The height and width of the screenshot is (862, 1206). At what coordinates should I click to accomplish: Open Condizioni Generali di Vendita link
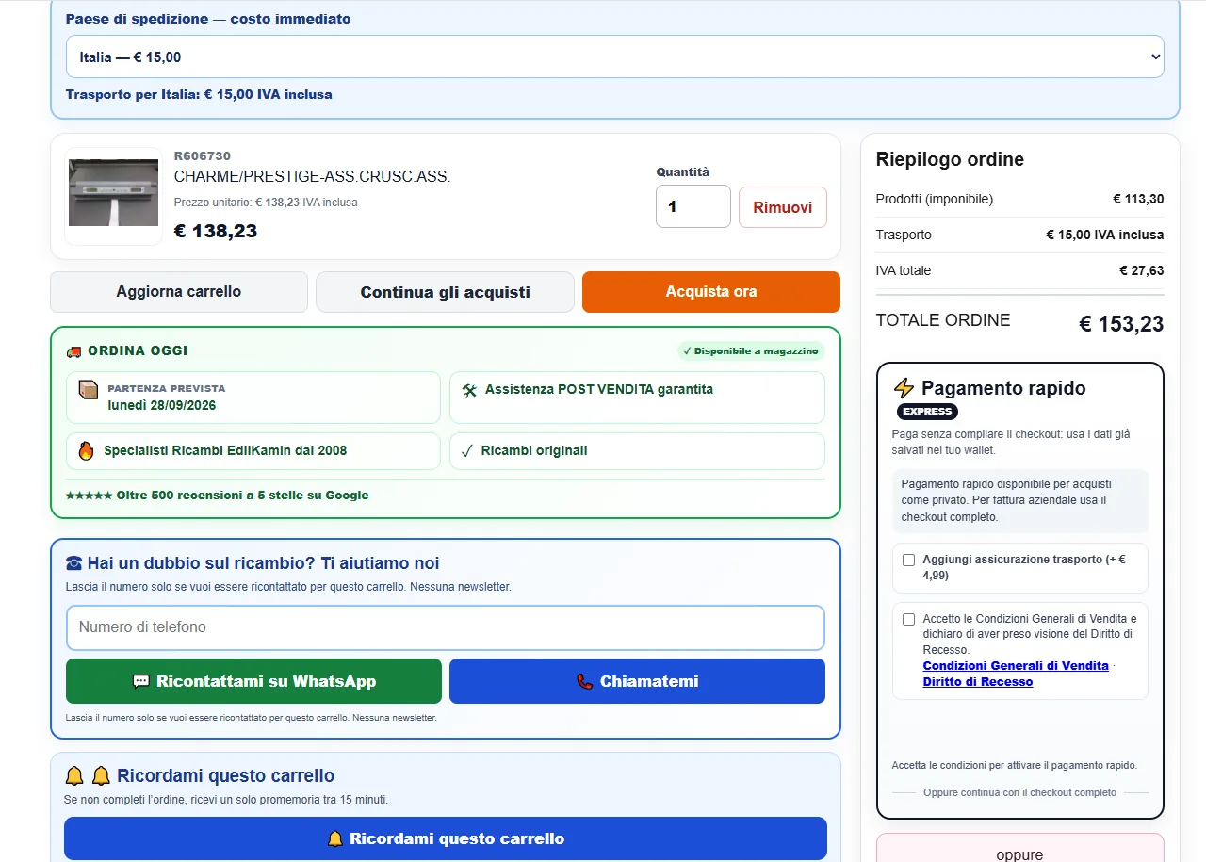pos(1016,665)
